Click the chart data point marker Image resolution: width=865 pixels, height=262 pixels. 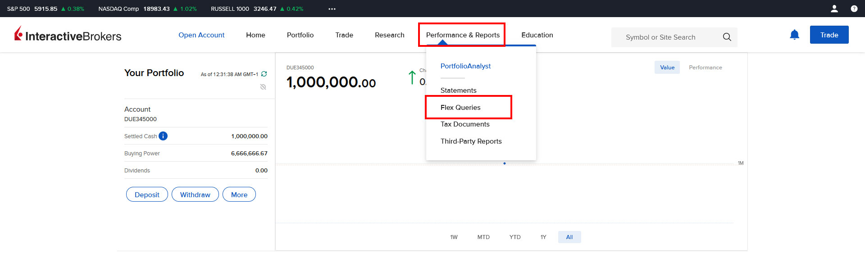click(505, 163)
